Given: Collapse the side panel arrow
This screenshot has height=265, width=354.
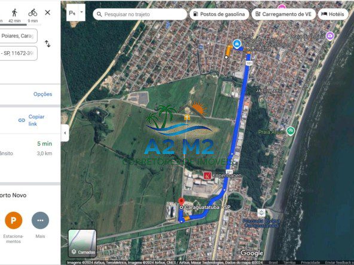Looking at the screenshot, I should pos(65,132).
